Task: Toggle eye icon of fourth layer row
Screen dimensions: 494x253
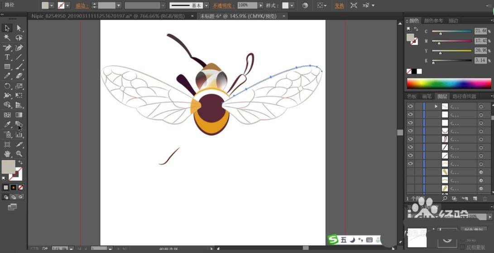Action: [x=410, y=131]
